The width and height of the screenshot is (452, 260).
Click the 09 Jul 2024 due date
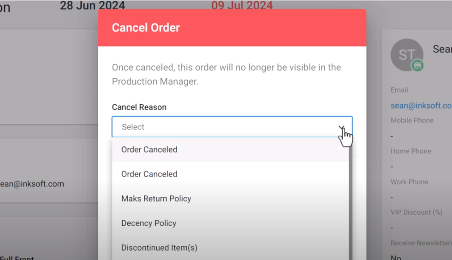pos(242,5)
